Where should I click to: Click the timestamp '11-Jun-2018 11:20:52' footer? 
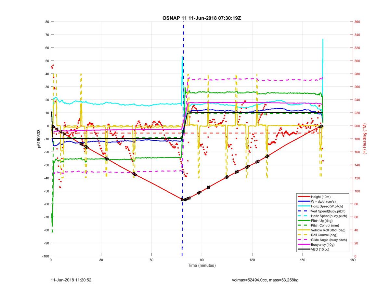tap(71, 280)
